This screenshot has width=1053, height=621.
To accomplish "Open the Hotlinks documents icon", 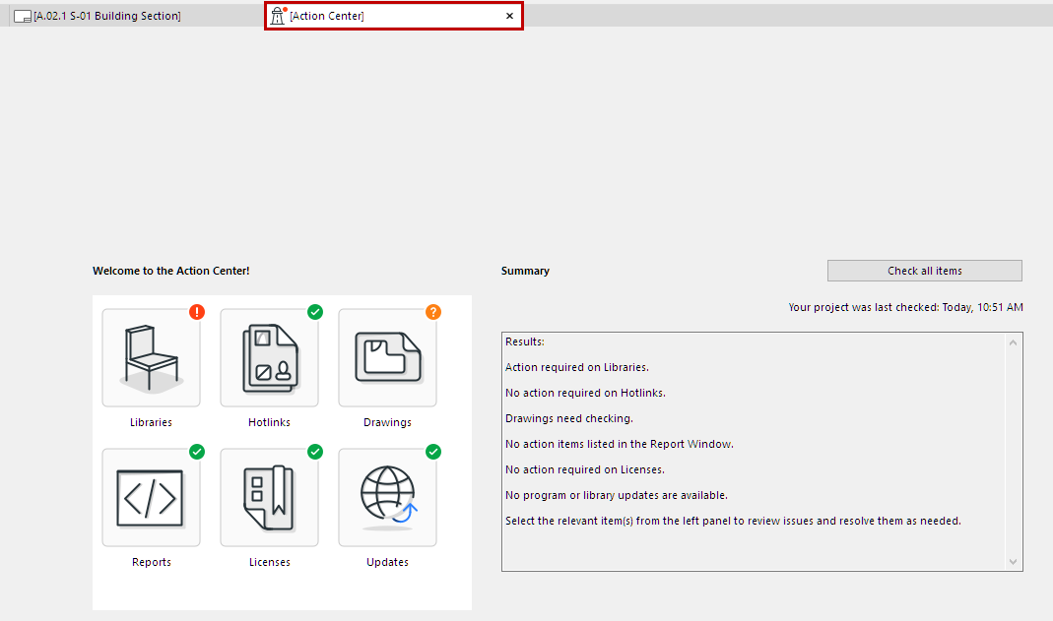I will point(269,357).
